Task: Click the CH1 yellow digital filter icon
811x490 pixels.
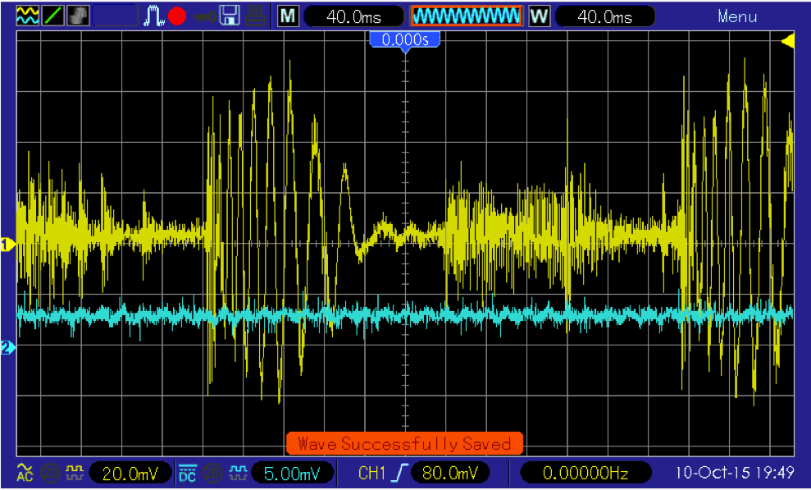Action: click(x=75, y=472)
